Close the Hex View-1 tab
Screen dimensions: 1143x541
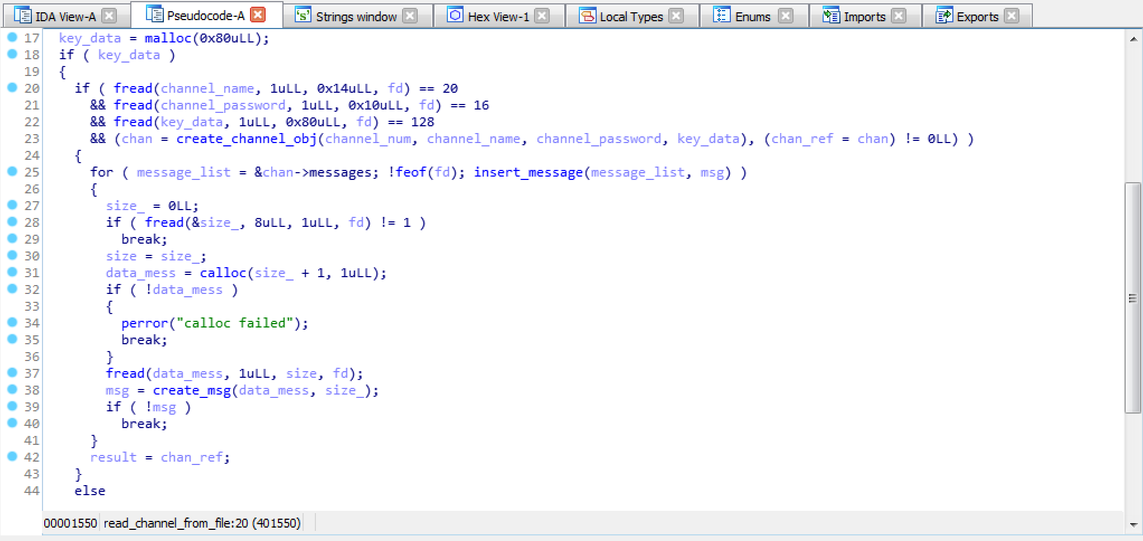pos(542,16)
